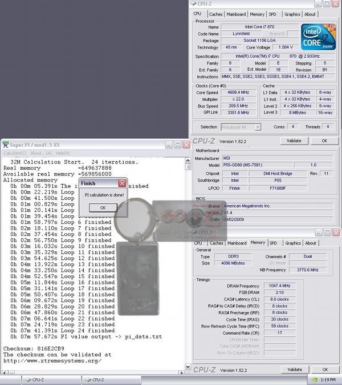
Task: Click the motherboard model P55-GD80 (MS-7581)
Action: coord(257,165)
